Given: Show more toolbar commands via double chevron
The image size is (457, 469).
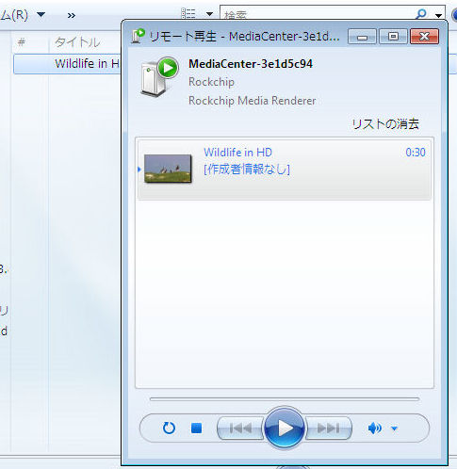Looking at the screenshot, I should (x=72, y=15).
